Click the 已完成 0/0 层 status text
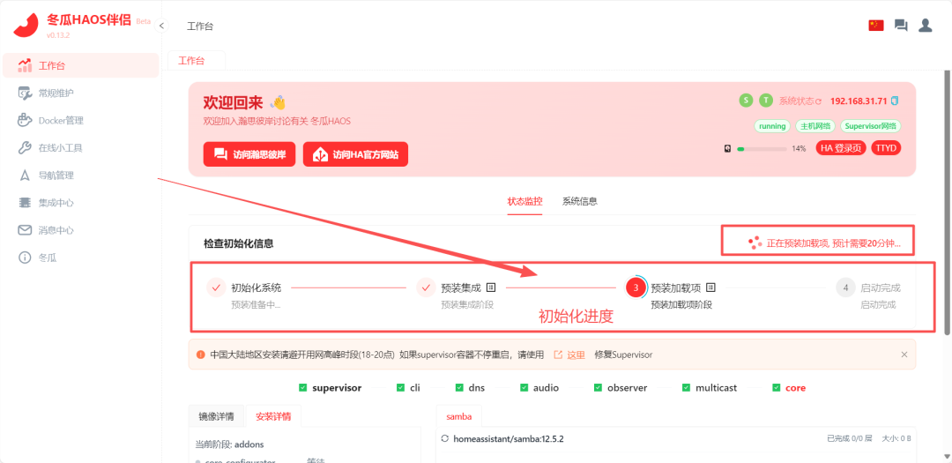The width and height of the screenshot is (952, 463). [850, 438]
